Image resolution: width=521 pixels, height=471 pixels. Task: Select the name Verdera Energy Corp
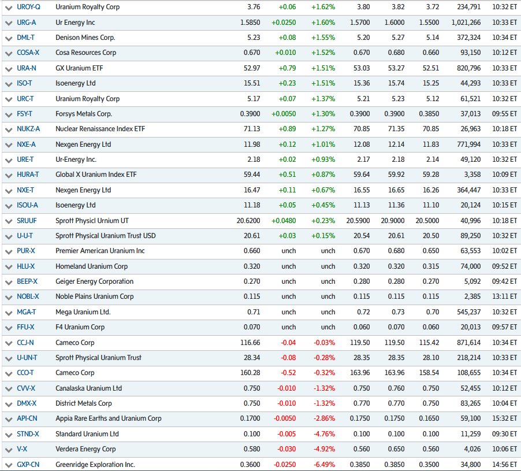(x=85, y=448)
